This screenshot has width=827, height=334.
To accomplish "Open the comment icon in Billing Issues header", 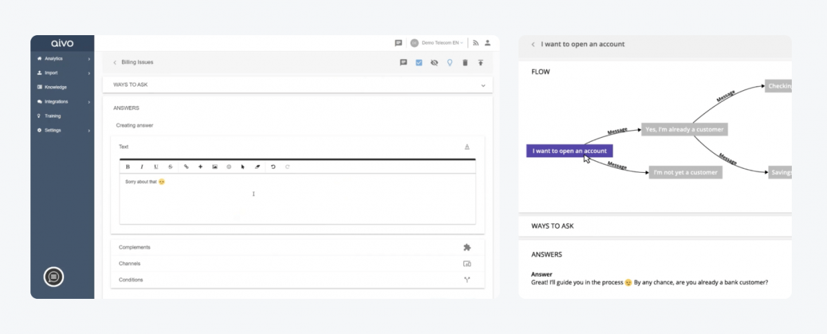I will coord(404,62).
